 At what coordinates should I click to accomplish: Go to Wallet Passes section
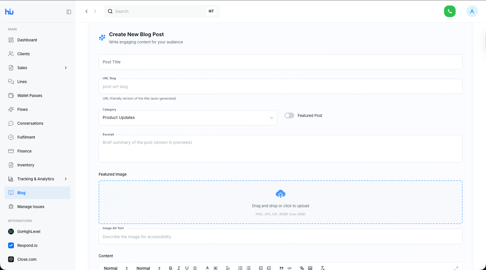coord(30,95)
